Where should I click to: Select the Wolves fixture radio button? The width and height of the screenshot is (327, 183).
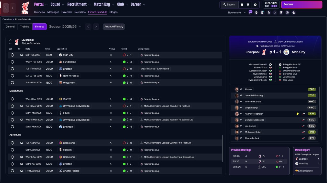tap(12, 99)
